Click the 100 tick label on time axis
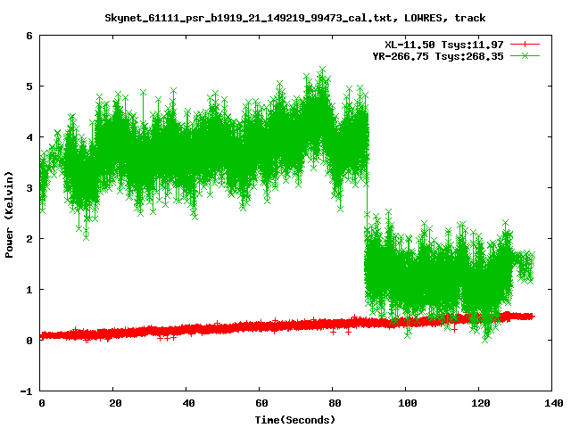571x428 pixels. 406,403
